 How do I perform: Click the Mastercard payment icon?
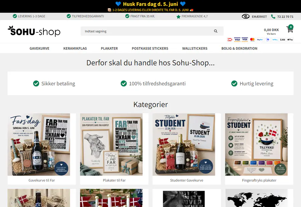click(252, 40)
